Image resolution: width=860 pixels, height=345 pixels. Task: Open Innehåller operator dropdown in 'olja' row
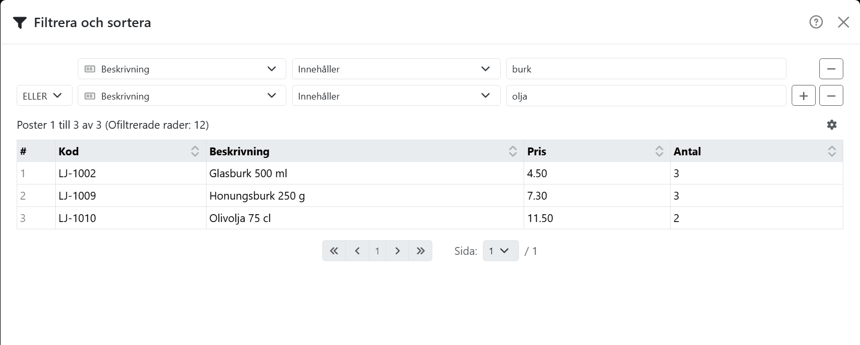click(396, 96)
